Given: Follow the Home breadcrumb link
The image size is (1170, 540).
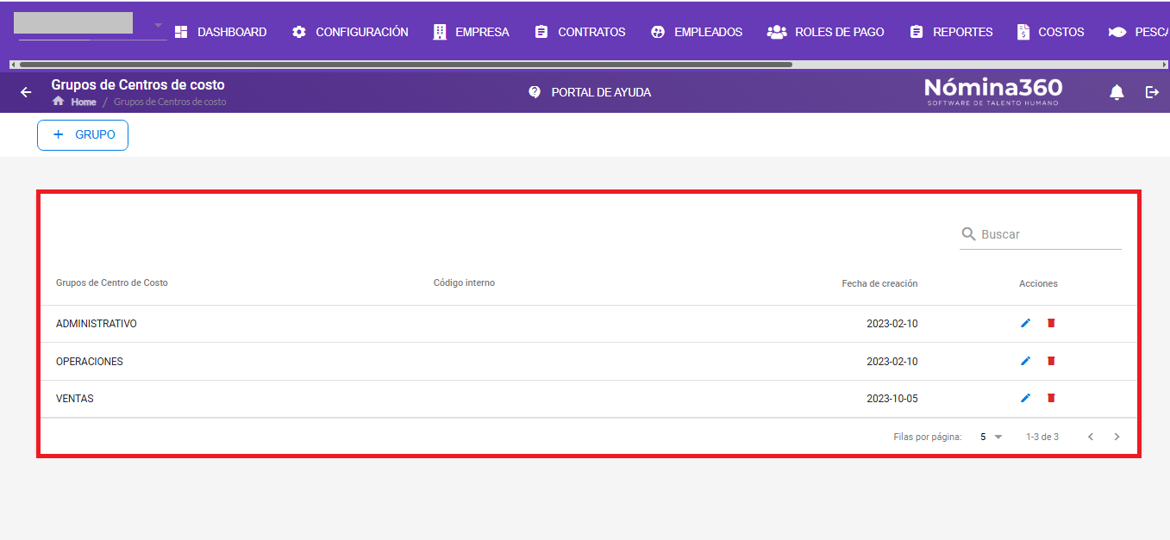Looking at the screenshot, I should point(84,102).
